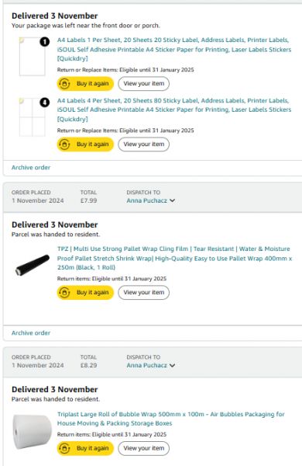Open the A4 Labels 1 Per Sheet product title
This screenshot has height=466, width=302.
[x=174, y=50]
